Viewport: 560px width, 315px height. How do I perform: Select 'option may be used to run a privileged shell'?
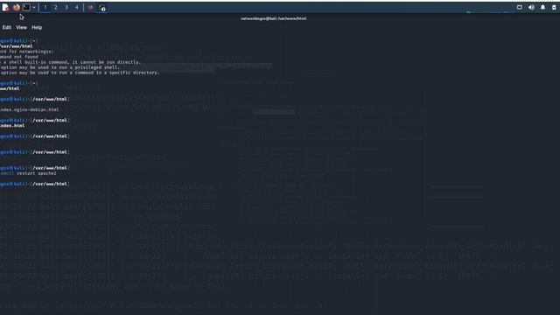60,67
